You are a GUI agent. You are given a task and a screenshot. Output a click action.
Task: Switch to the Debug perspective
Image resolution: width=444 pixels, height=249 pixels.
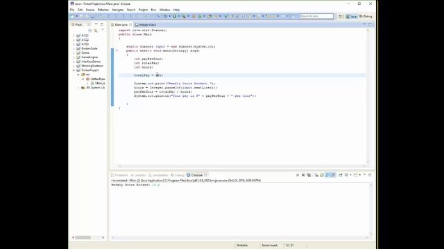tap(366, 17)
